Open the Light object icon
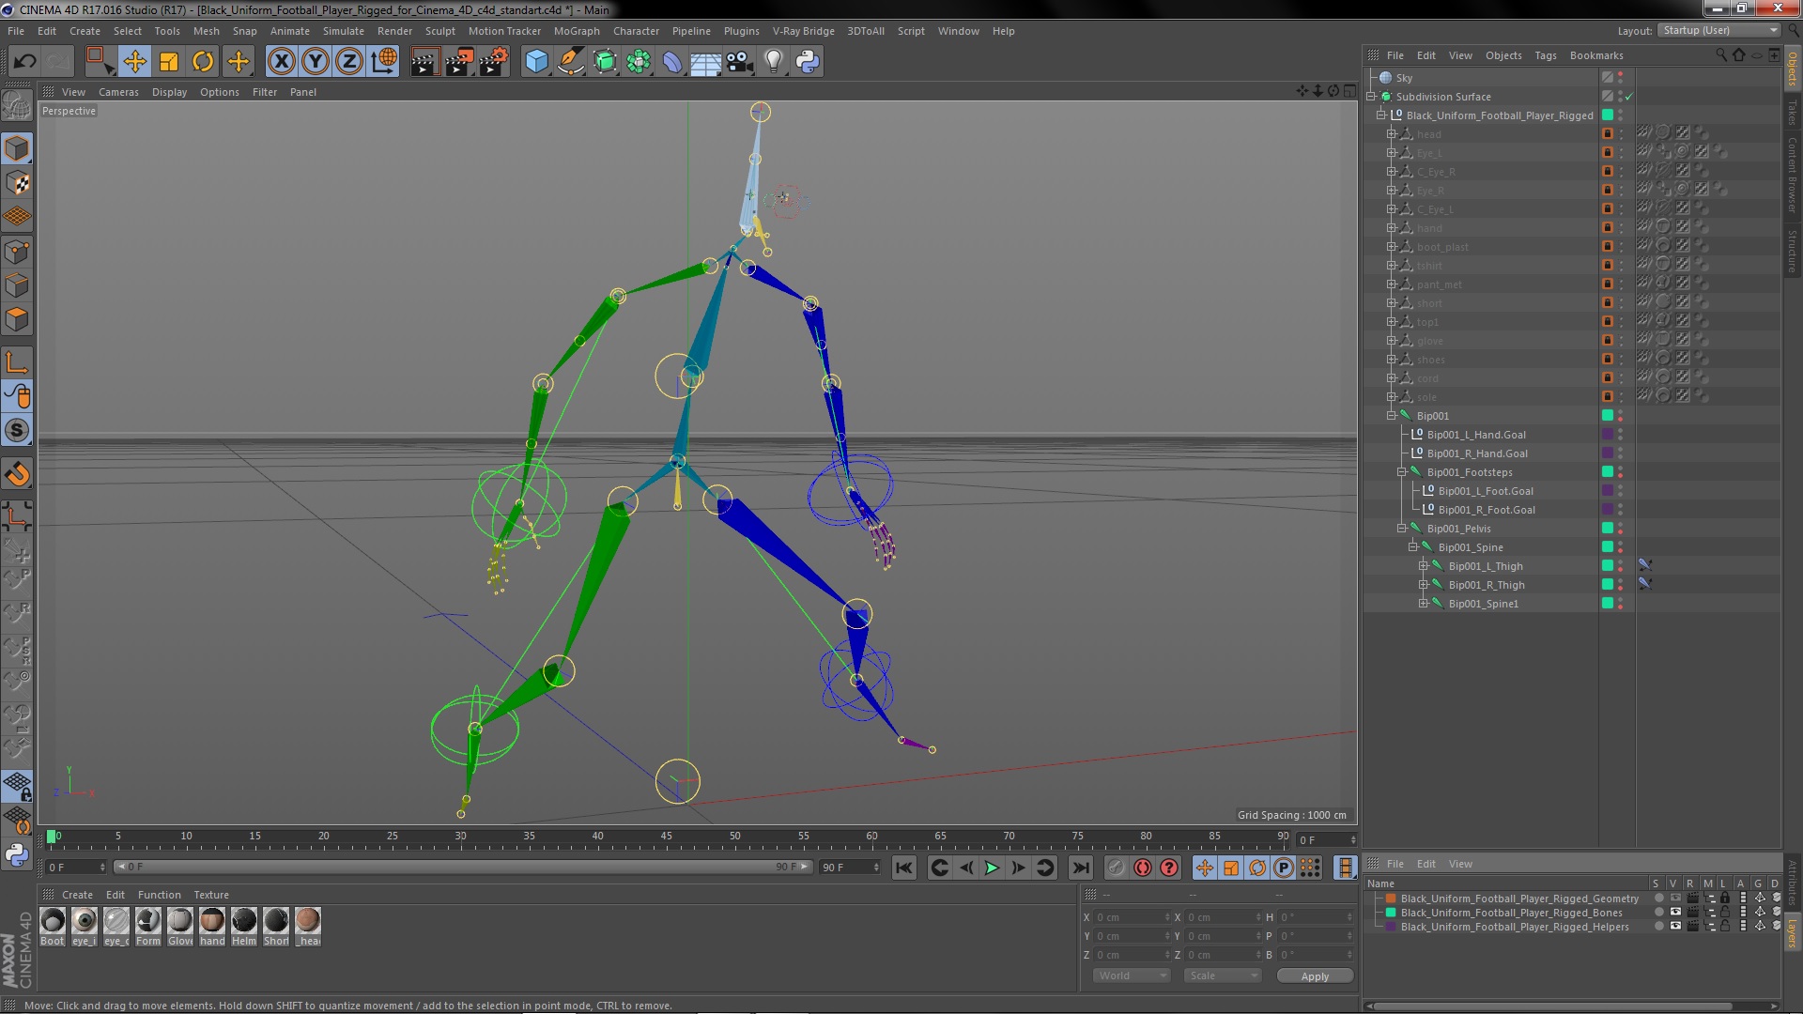 tap(773, 62)
